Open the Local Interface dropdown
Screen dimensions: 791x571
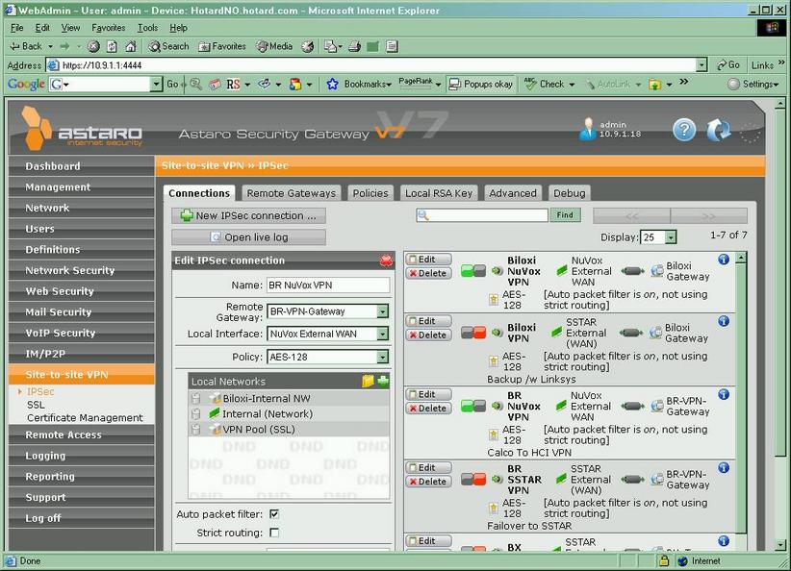[383, 334]
